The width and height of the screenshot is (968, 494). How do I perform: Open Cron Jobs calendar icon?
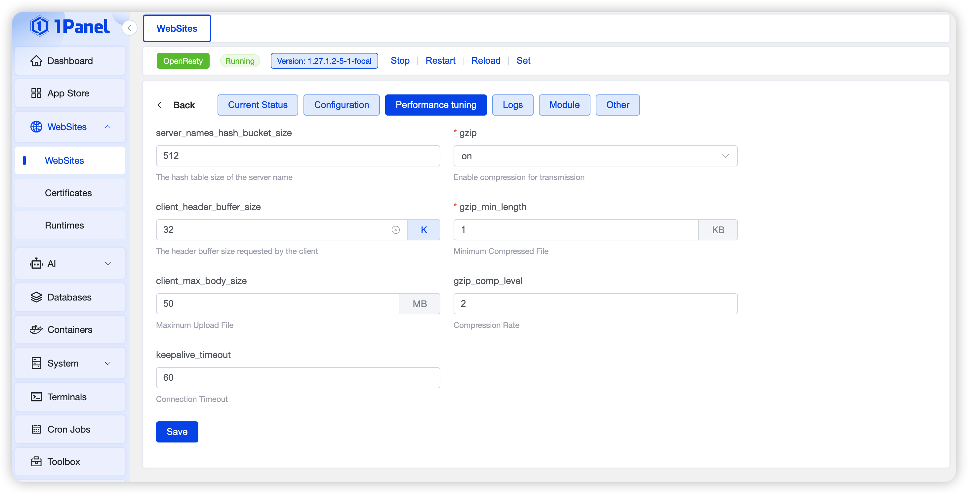pos(36,429)
